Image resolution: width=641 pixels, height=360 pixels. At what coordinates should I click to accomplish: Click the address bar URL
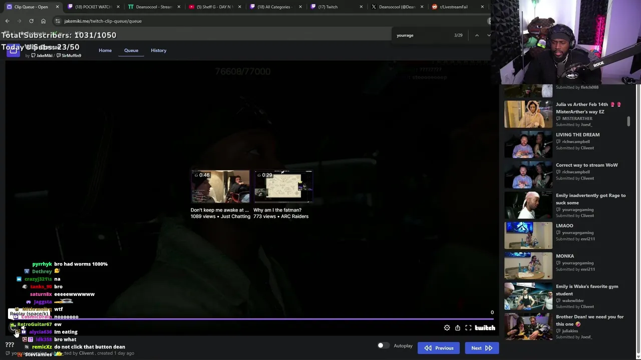tap(103, 21)
